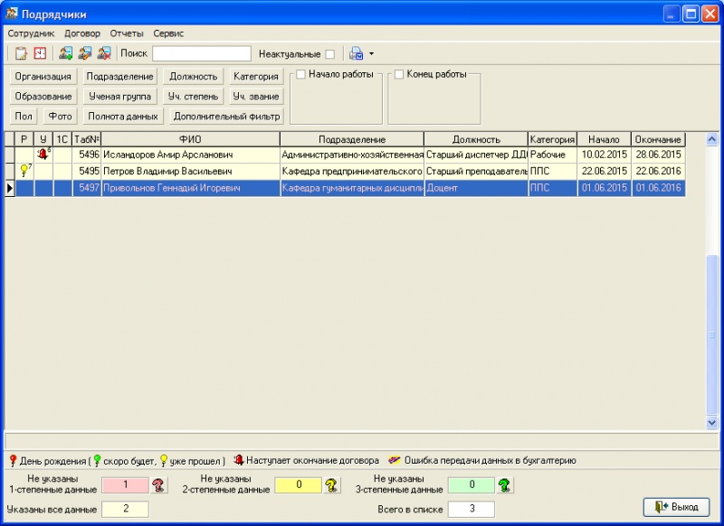Click the end date 28.06.2015 cell
The width and height of the screenshot is (724, 526).
pyautogui.click(x=658, y=155)
